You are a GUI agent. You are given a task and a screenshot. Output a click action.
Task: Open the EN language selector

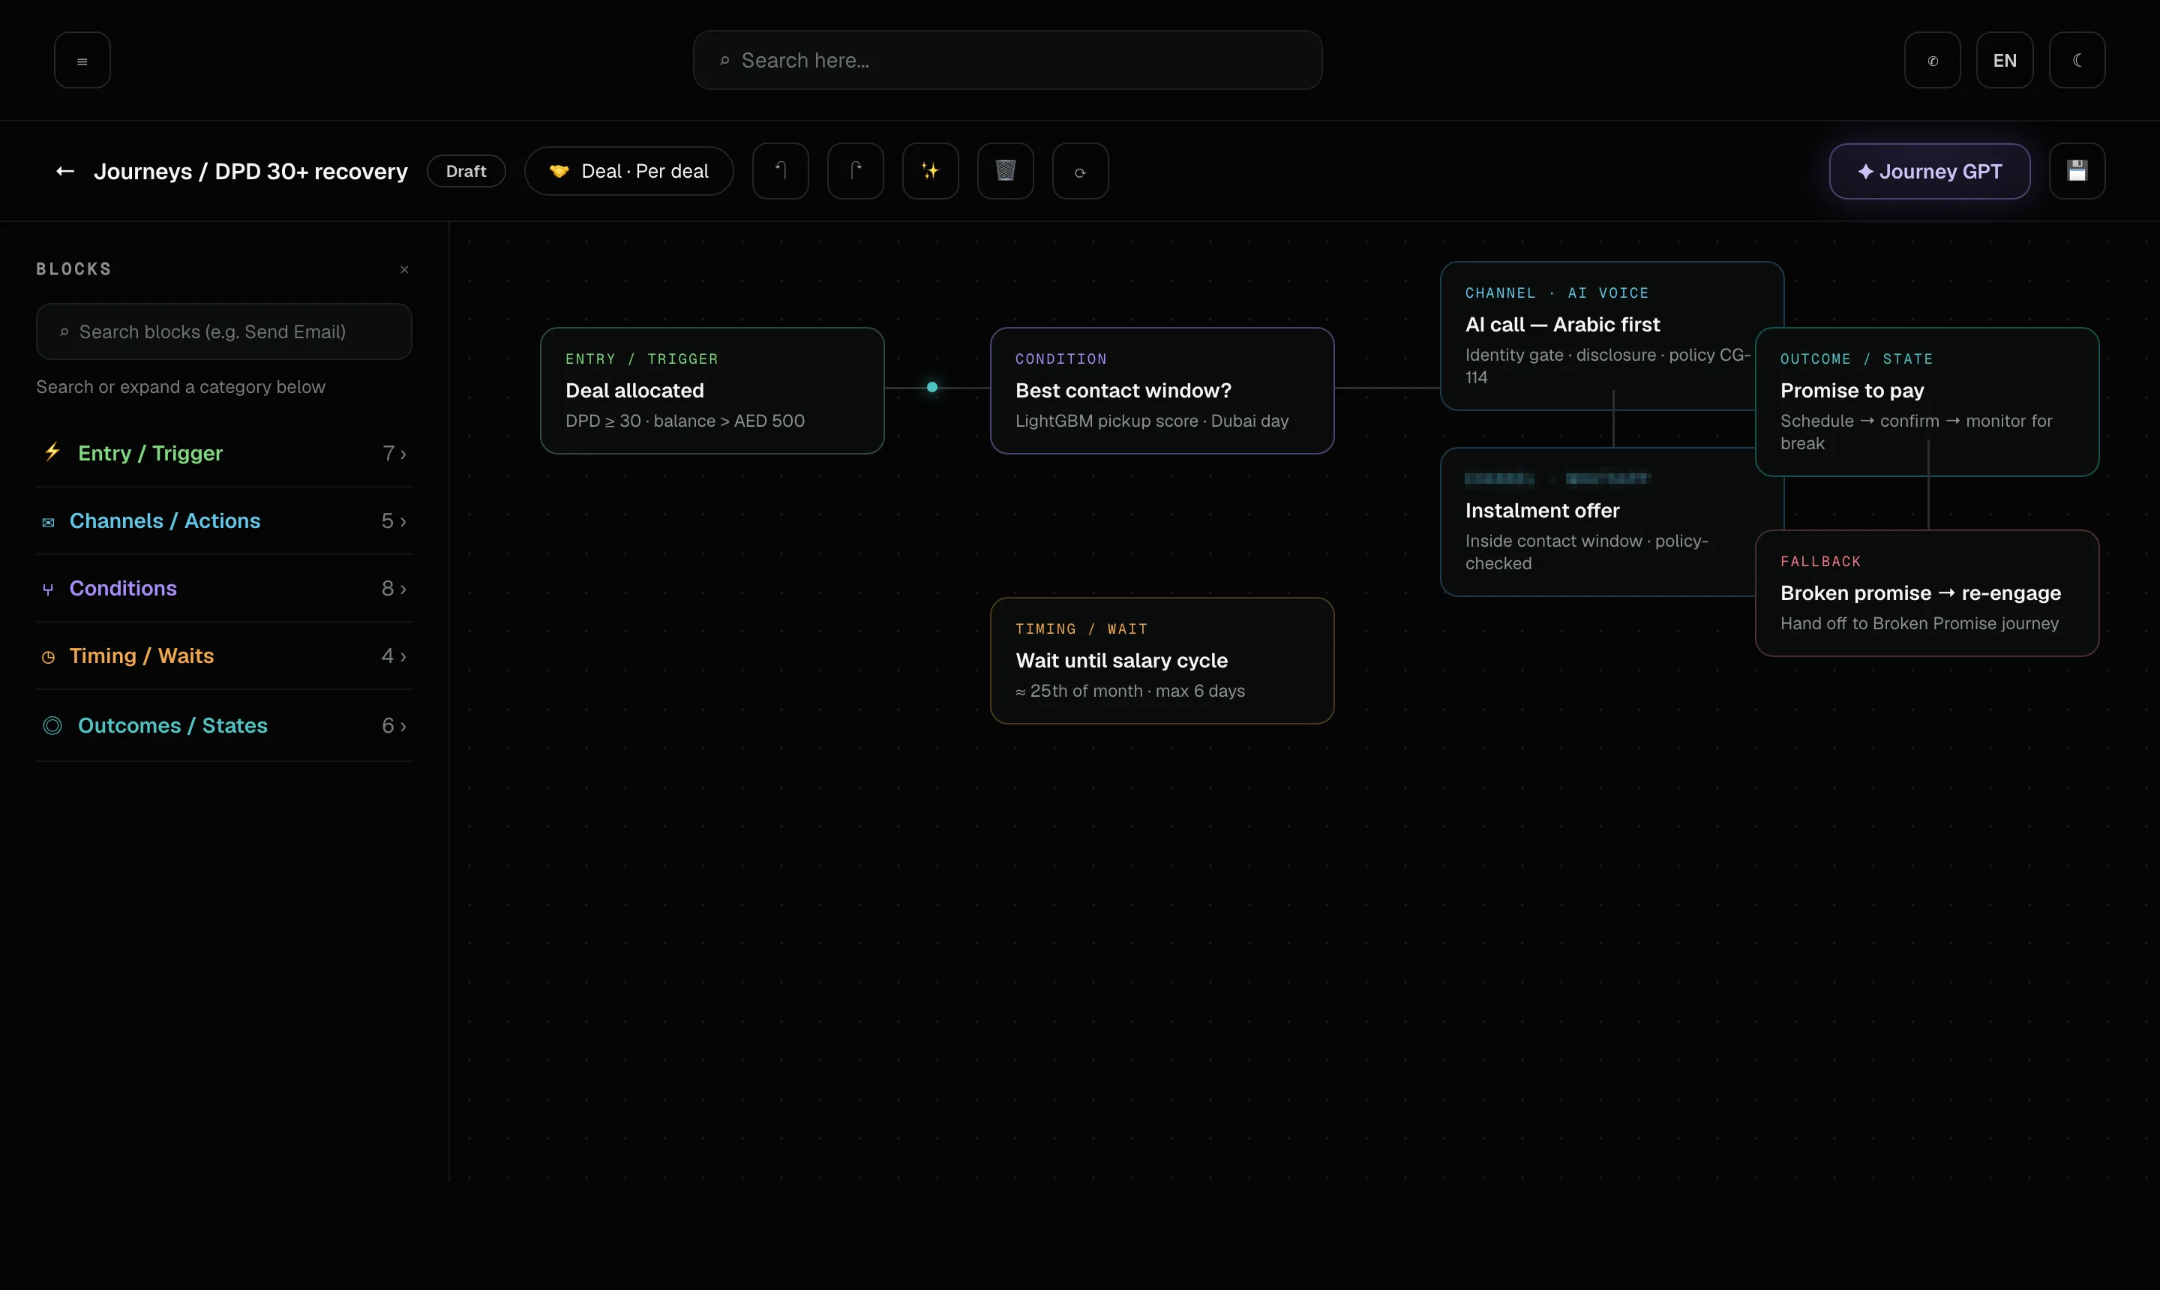coord(2005,60)
